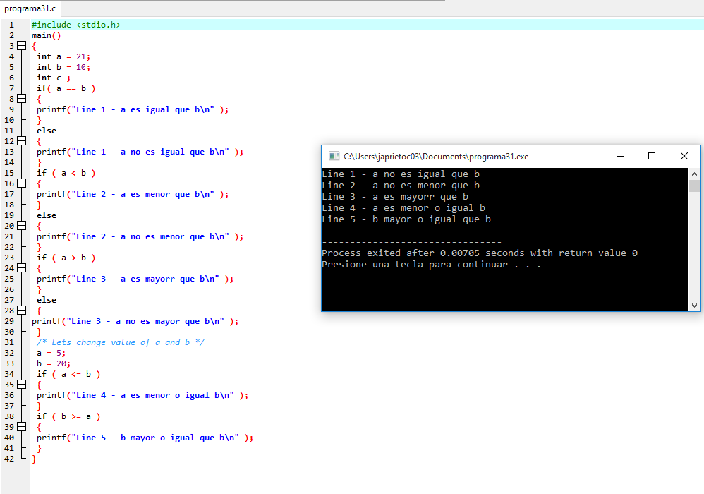
Task: Minimize the programa31.exe console window
Action: (620, 156)
